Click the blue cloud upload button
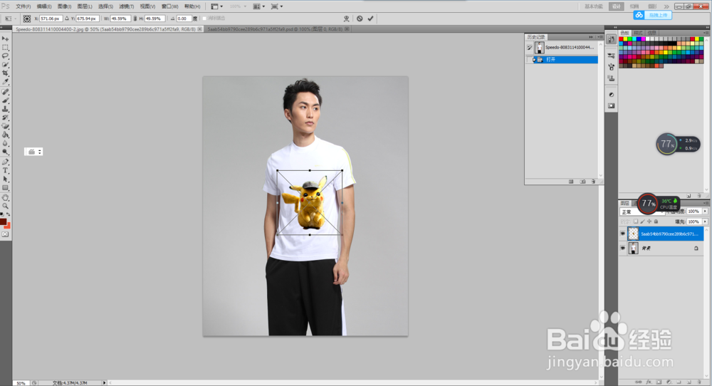This screenshot has height=386, width=712. click(652, 15)
